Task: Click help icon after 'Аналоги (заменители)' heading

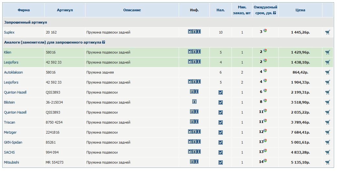Action: (x=104, y=42)
